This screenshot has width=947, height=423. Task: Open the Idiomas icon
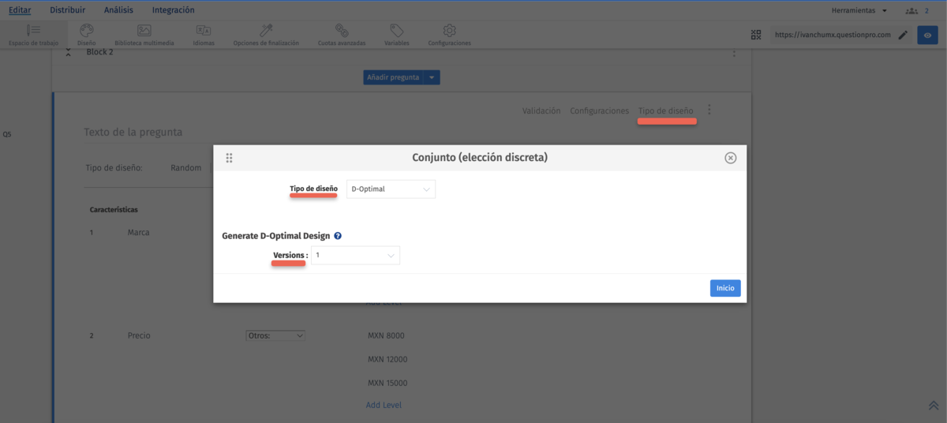coord(204,30)
